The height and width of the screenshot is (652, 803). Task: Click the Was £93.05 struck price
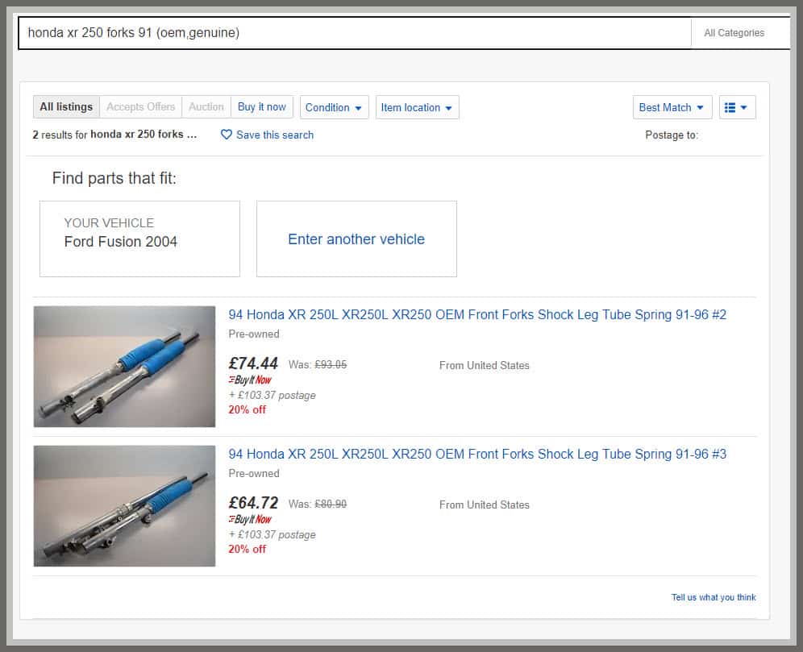click(x=318, y=364)
